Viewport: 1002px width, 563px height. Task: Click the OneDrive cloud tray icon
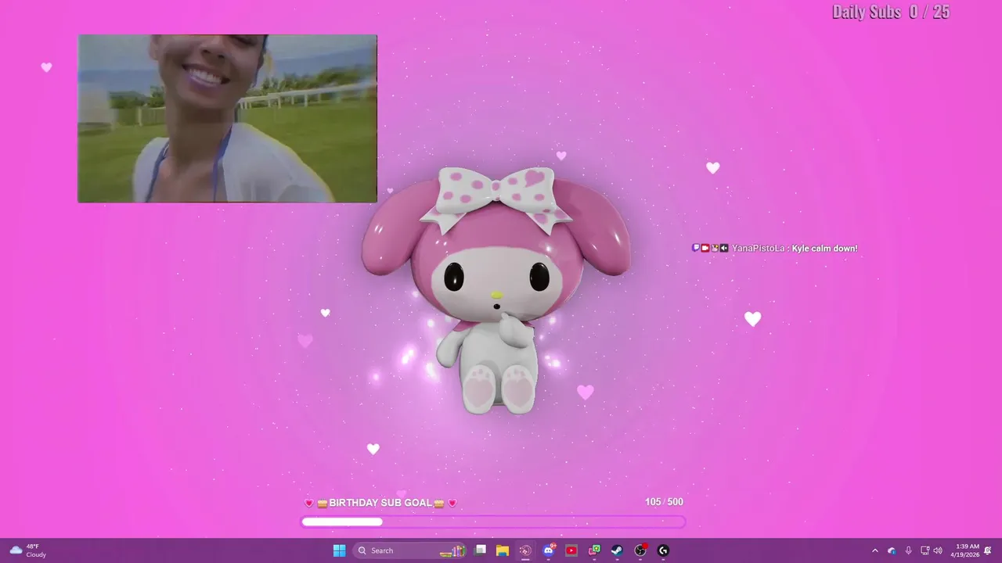pyautogui.click(x=892, y=550)
